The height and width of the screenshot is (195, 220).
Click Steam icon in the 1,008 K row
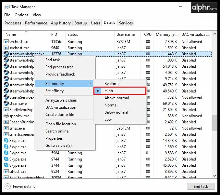(6, 60)
